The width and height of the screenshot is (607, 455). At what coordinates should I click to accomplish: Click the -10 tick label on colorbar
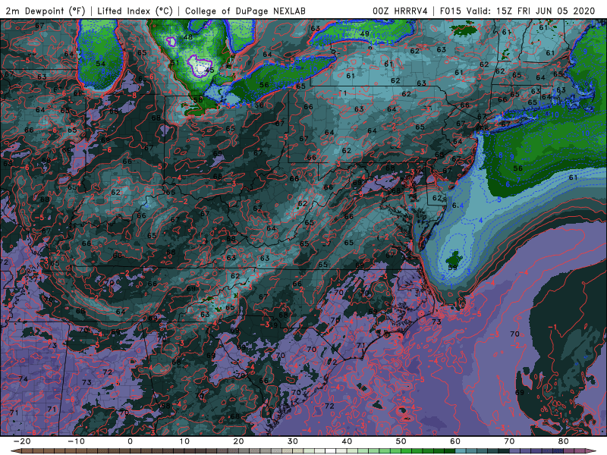point(76,441)
